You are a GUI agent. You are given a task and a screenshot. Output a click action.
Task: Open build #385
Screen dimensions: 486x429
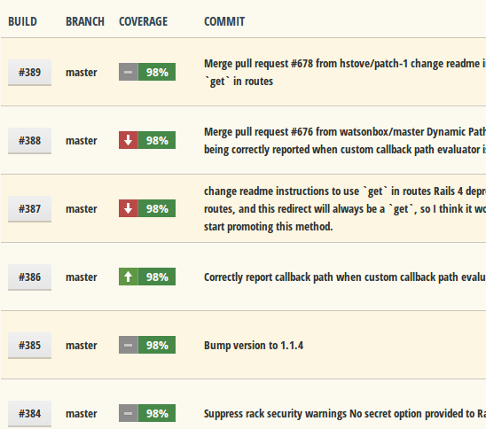pos(30,345)
